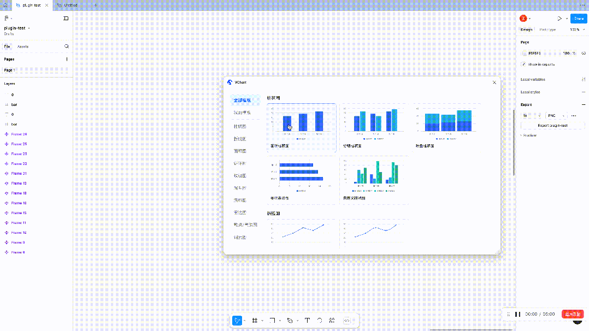The height and width of the screenshot is (331, 589).
Task: Open the first line chart template thumbnail
Action: coord(301,233)
